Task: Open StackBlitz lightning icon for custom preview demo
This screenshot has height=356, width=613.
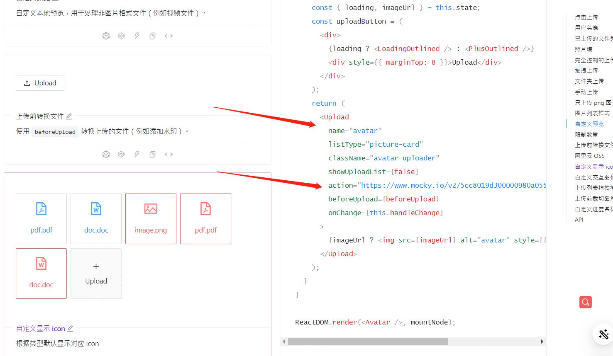Action: 137,36
